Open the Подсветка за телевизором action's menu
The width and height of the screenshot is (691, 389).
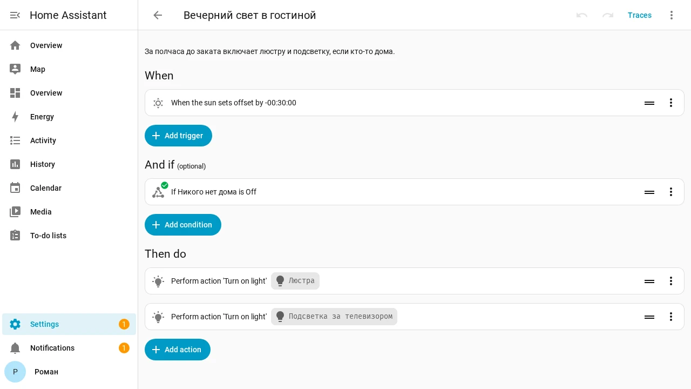[671, 317]
